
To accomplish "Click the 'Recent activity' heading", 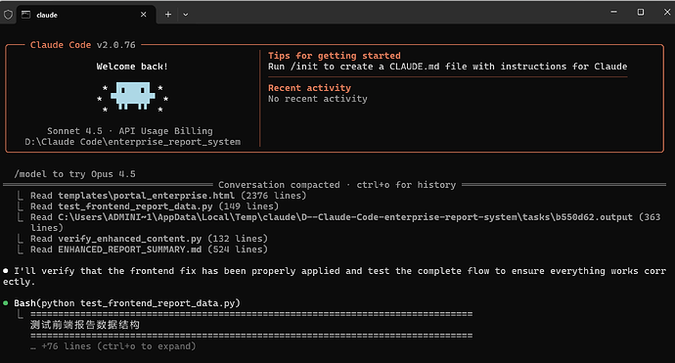I will click(309, 88).
